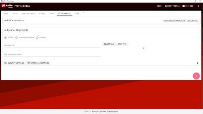This screenshot has width=203, height=114.
Task: Click the Profiles gear icon
Action: [x=183, y=6]
